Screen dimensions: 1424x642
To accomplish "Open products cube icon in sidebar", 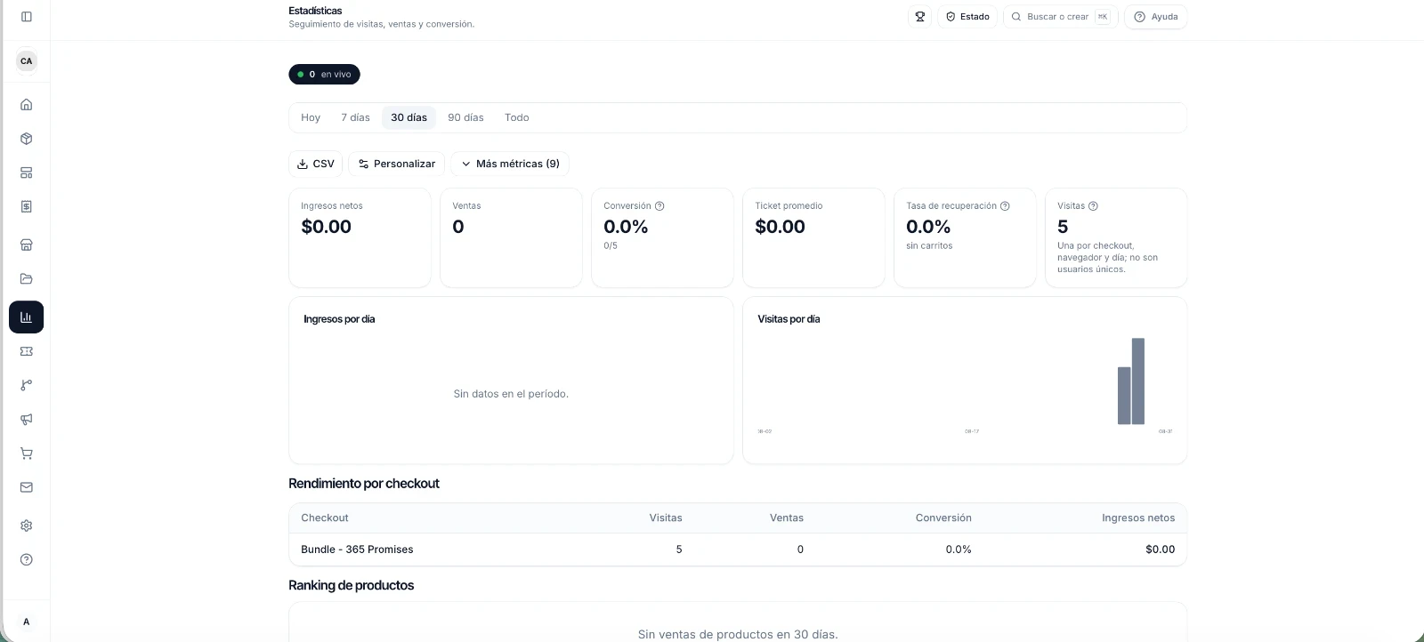I will 27,139.
